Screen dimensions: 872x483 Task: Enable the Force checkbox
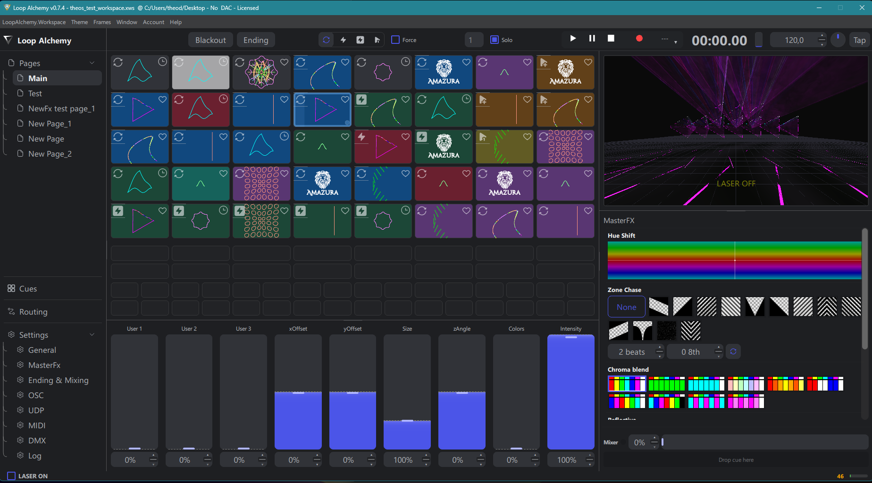395,40
